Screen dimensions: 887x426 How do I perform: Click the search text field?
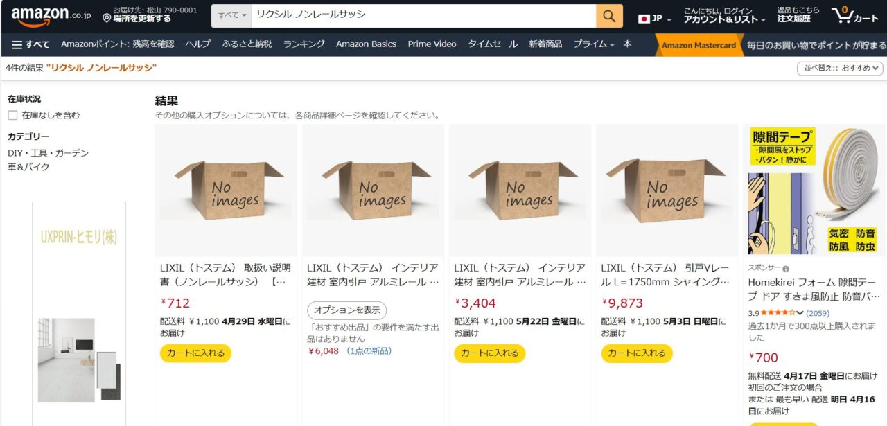(x=423, y=15)
